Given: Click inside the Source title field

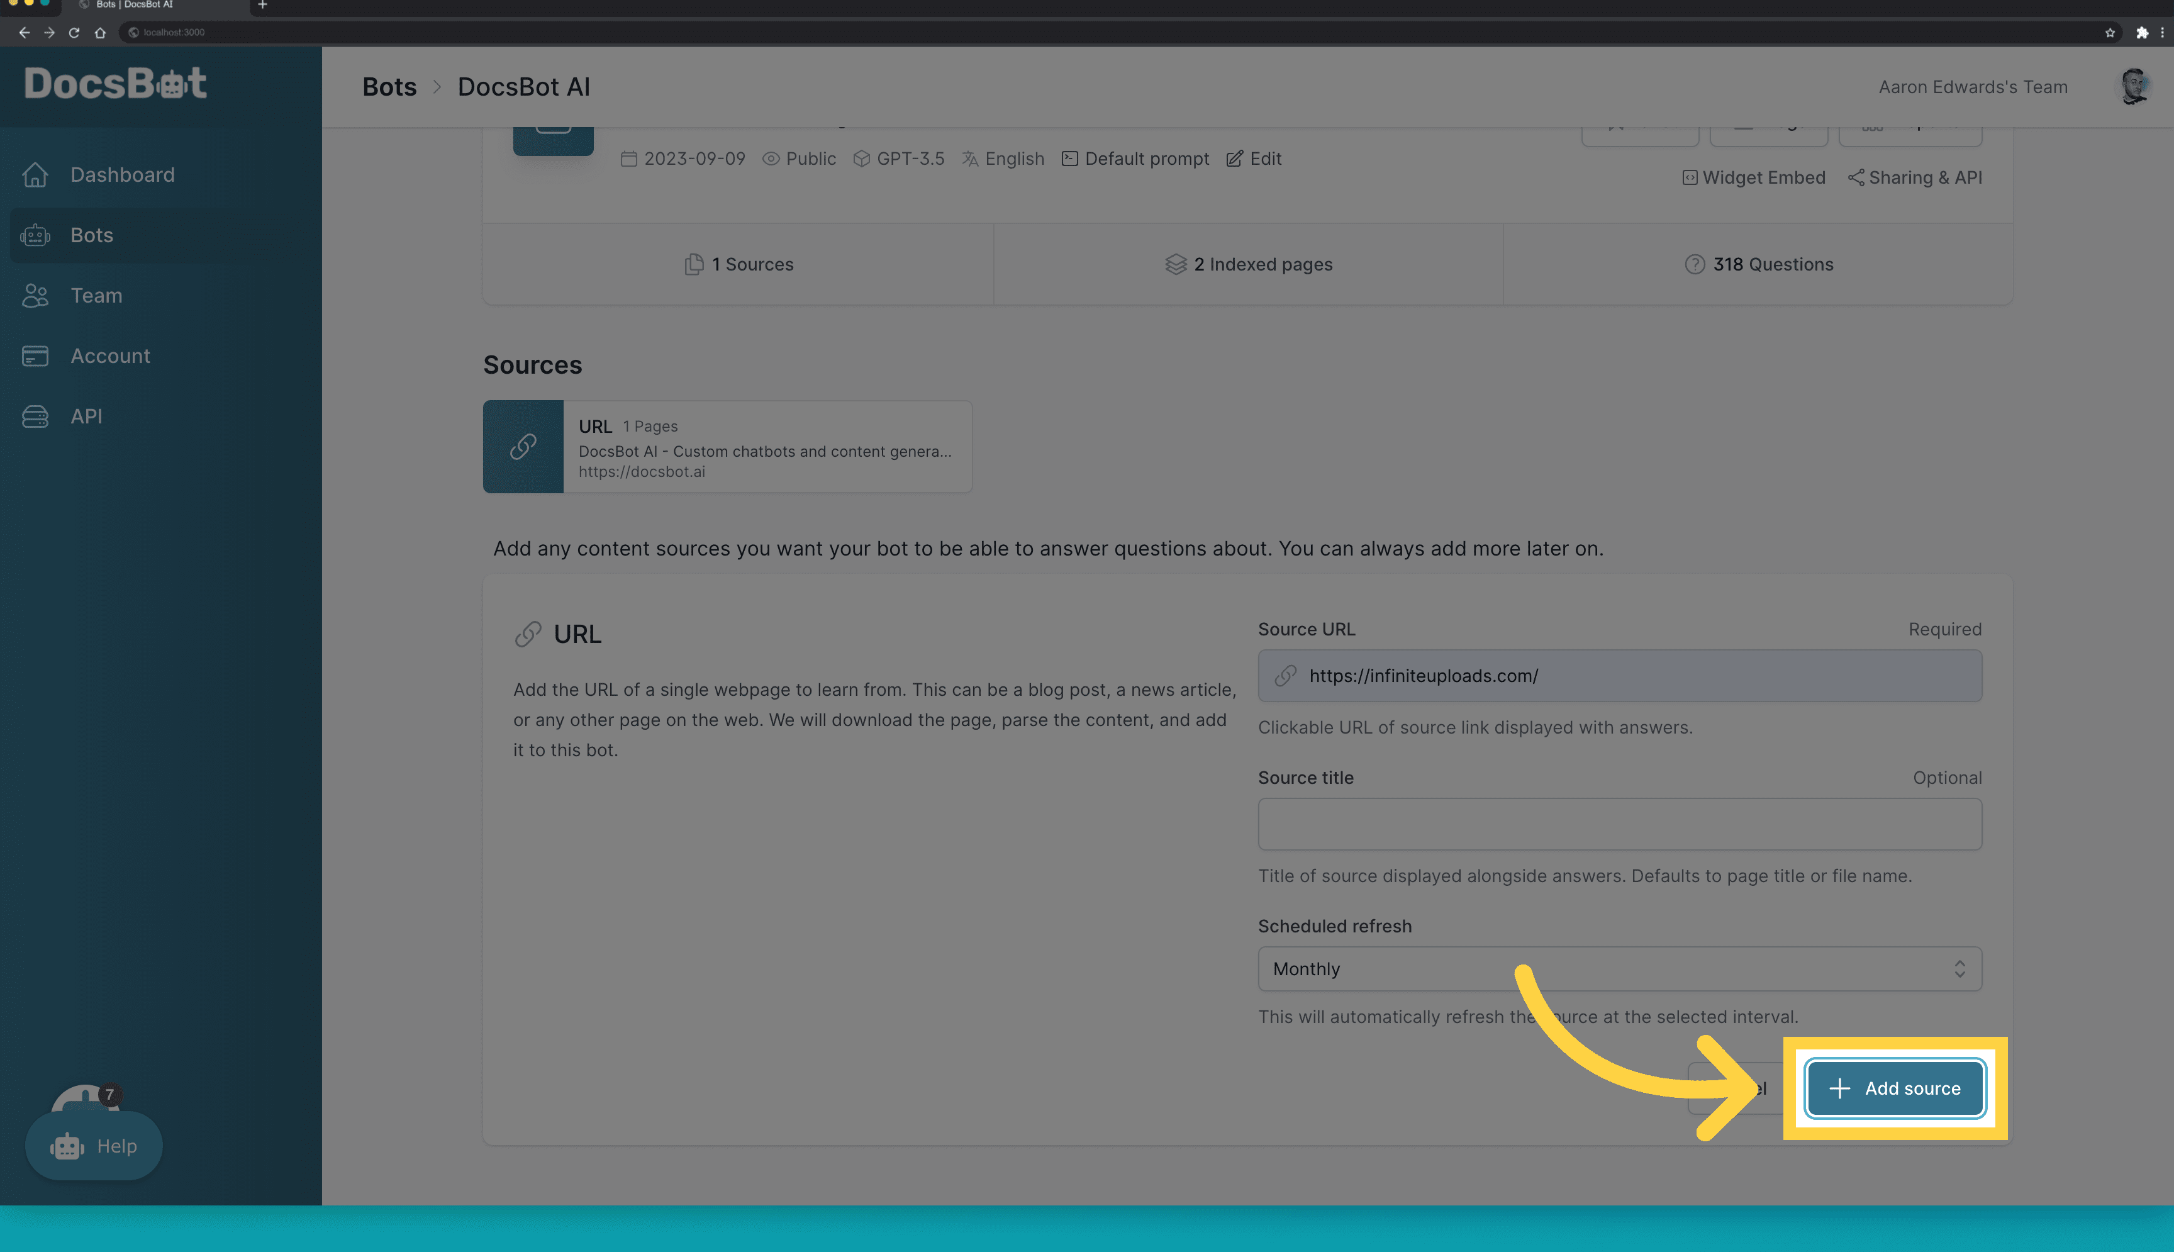Looking at the screenshot, I should point(1620,824).
